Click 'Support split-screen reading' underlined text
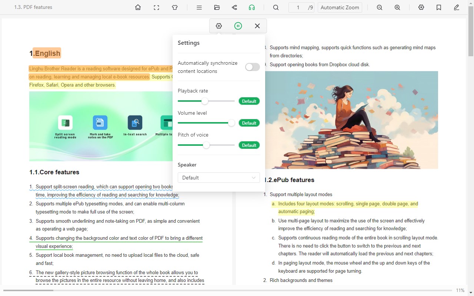 tap(107, 191)
